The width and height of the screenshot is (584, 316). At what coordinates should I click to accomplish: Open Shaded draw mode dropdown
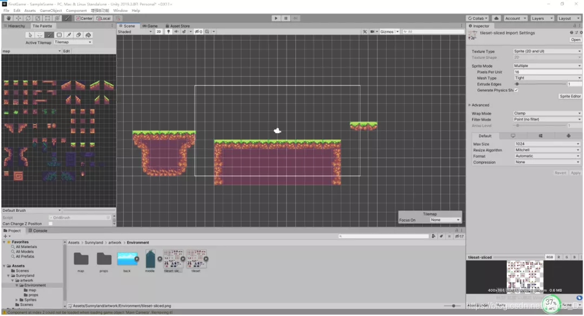[x=135, y=32]
